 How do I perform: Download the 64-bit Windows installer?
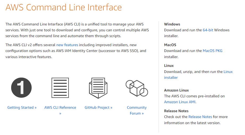click(x=208, y=30)
